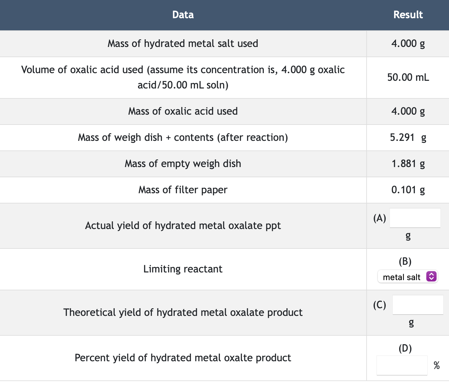Click the g unit below the (A) field
Screen dimensions: 449x382
pyautogui.click(x=408, y=236)
